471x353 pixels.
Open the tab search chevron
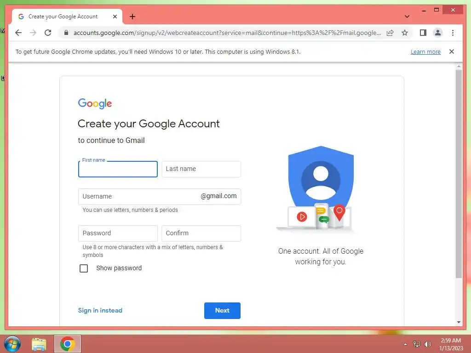[x=407, y=17]
